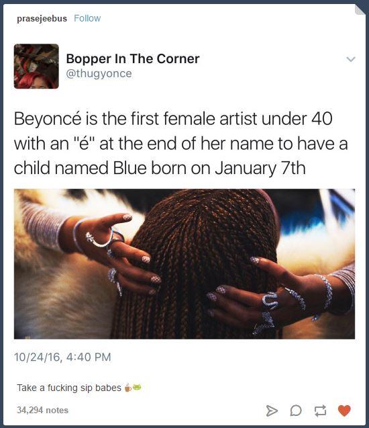Enlarge the braided hair photo
The image size is (369, 428).
(x=184, y=263)
